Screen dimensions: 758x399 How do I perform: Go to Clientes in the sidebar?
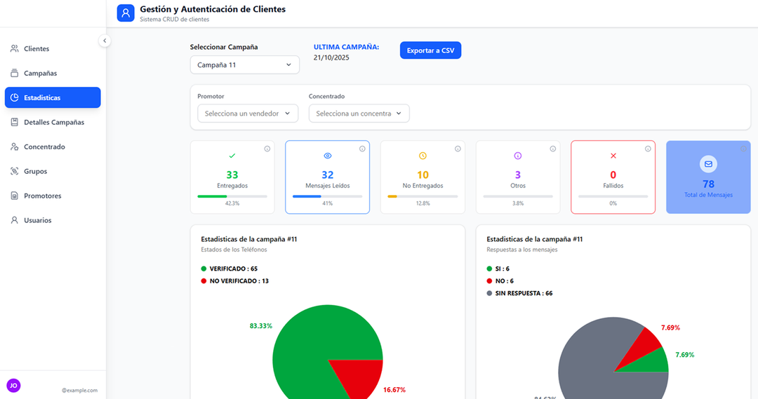coord(36,49)
